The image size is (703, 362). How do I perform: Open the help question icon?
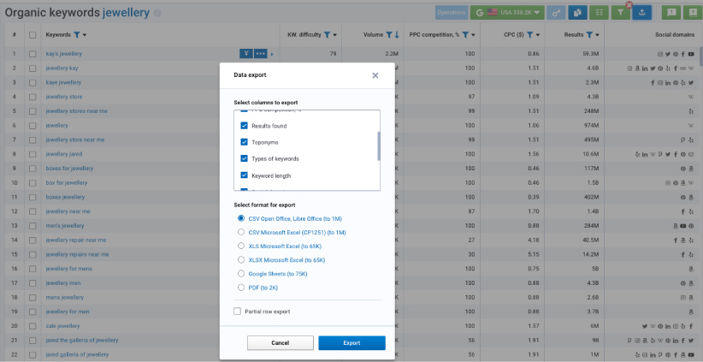693,13
